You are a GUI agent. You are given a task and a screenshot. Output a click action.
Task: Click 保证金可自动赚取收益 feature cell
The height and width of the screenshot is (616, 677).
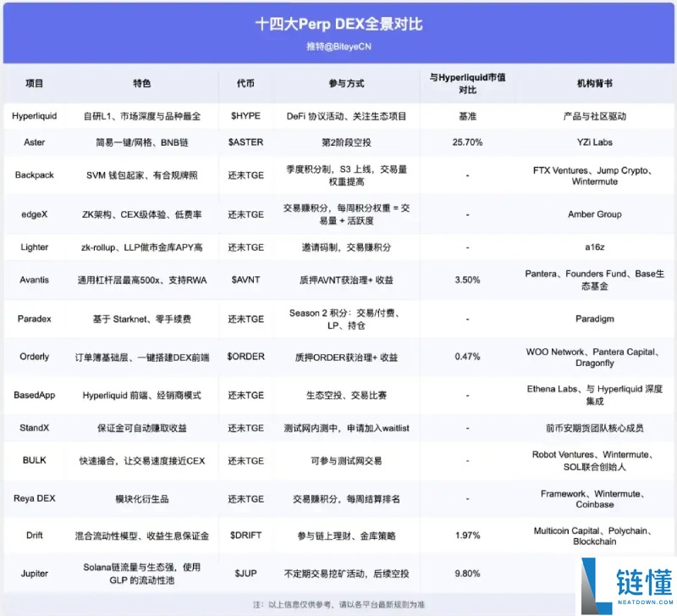coord(141,428)
